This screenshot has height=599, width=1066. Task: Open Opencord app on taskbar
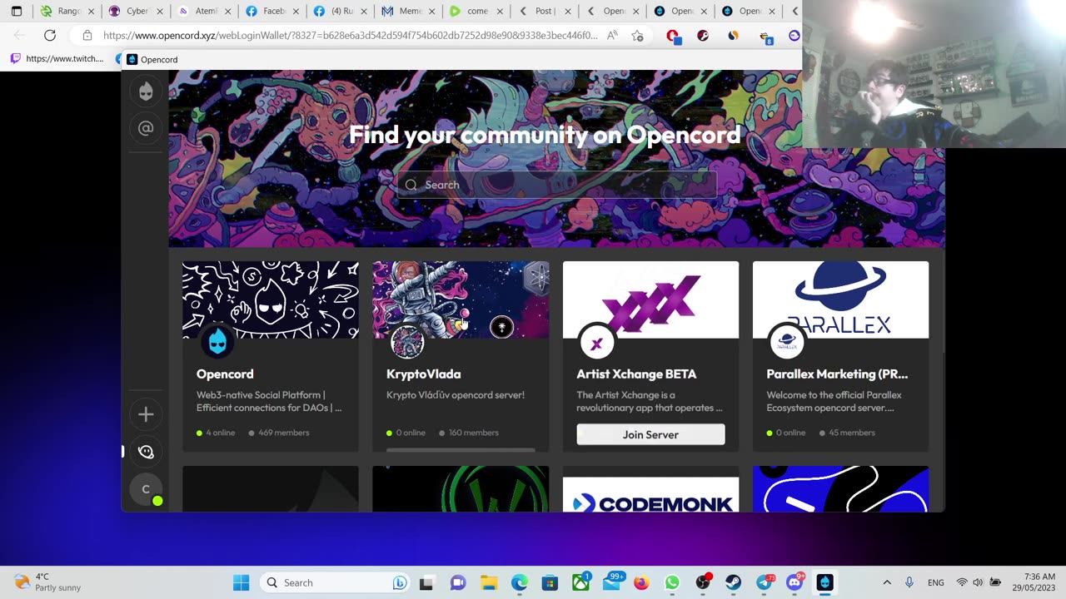click(x=824, y=582)
